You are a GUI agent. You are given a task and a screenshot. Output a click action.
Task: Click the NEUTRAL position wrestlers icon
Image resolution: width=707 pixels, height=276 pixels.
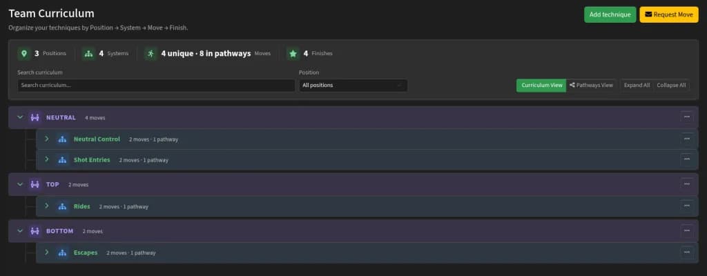tap(35, 118)
